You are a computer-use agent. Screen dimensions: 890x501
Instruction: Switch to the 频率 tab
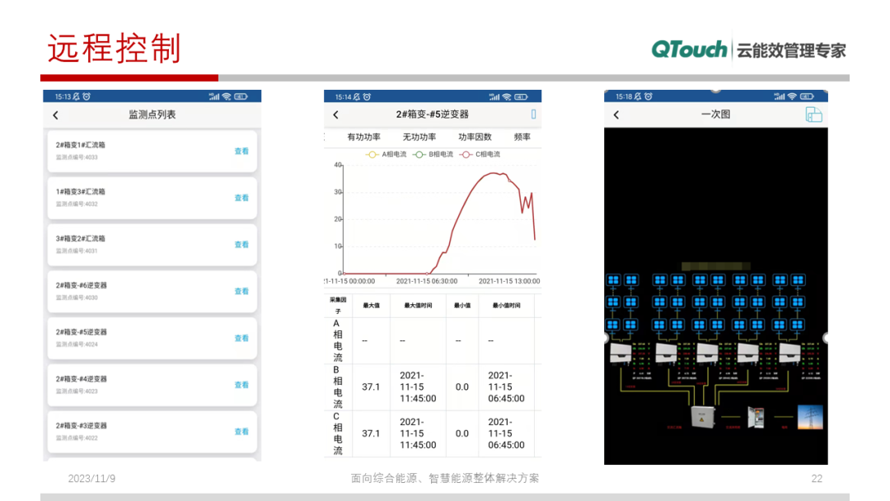tap(522, 137)
